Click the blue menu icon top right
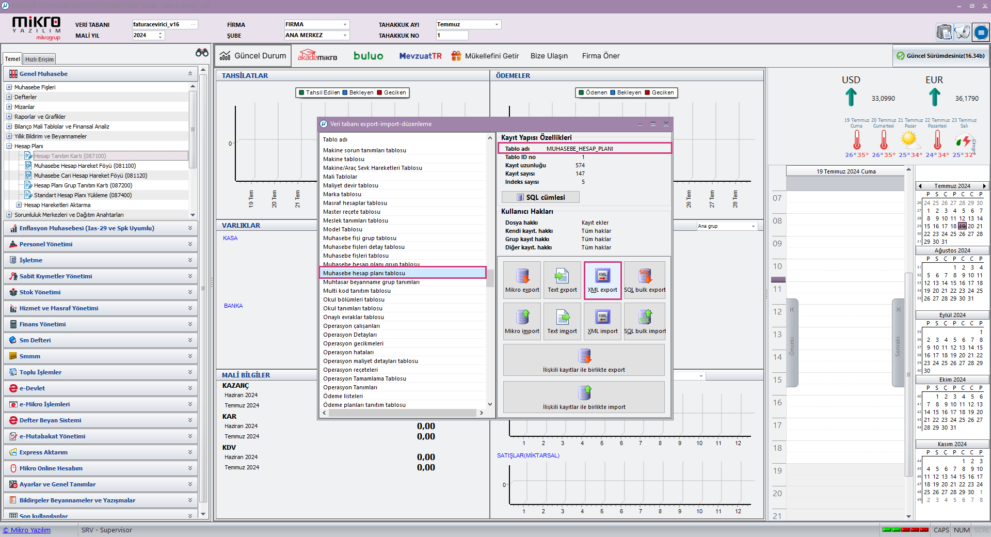The height and width of the screenshot is (537, 991). pos(981,33)
